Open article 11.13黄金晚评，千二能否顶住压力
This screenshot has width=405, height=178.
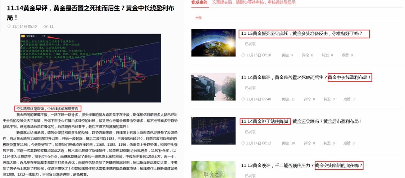[301, 165]
